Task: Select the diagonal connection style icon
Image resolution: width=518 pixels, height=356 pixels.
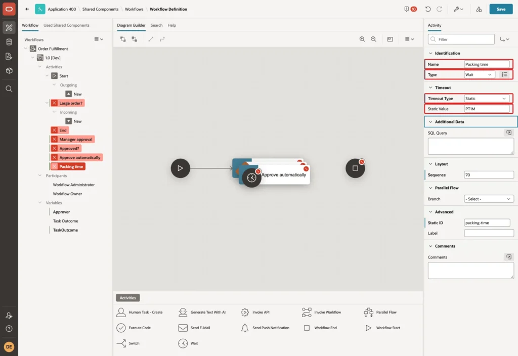Action: pos(151,39)
